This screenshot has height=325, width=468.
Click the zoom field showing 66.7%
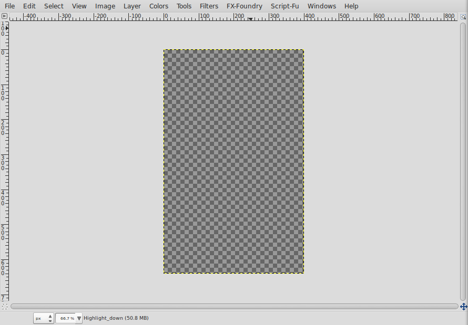tap(67, 318)
